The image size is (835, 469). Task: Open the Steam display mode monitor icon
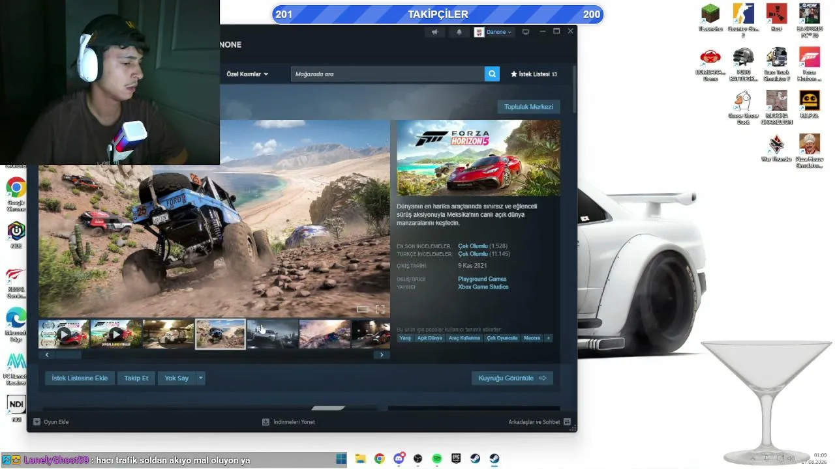pyautogui.click(x=526, y=32)
